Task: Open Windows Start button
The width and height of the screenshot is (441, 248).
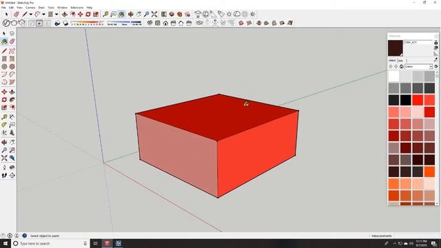Action: click(x=6, y=243)
